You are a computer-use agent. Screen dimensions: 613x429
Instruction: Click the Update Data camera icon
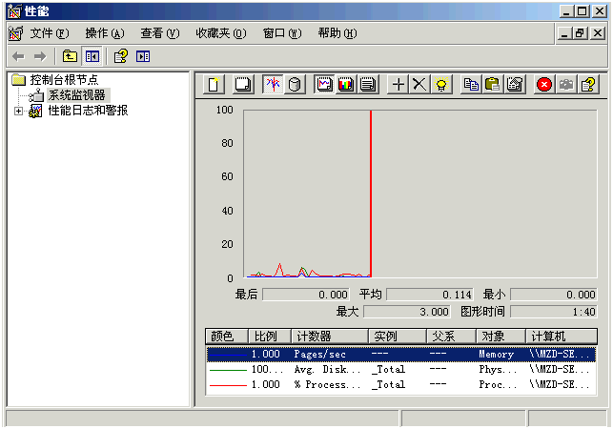[566, 84]
